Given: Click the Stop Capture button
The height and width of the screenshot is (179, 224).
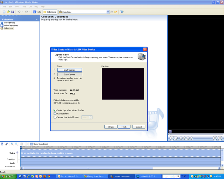Looking at the screenshot, I should click(69, 74).
